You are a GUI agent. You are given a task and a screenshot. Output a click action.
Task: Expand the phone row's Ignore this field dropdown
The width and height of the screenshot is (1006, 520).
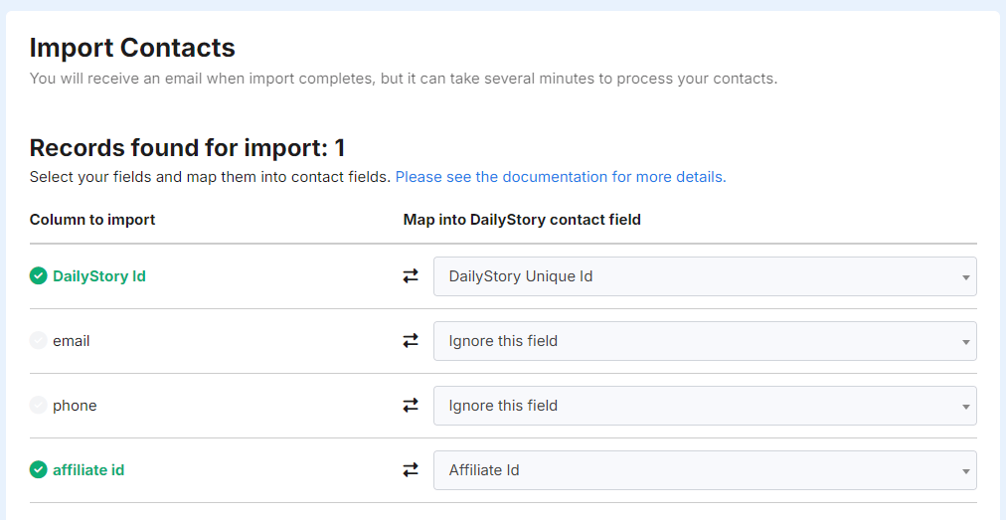point(705,406)
